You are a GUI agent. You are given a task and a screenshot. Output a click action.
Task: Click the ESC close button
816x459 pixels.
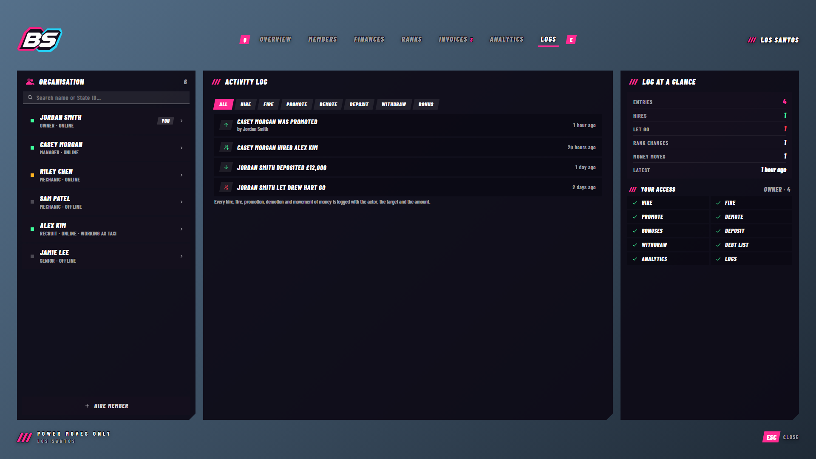[x=771, y=437]
